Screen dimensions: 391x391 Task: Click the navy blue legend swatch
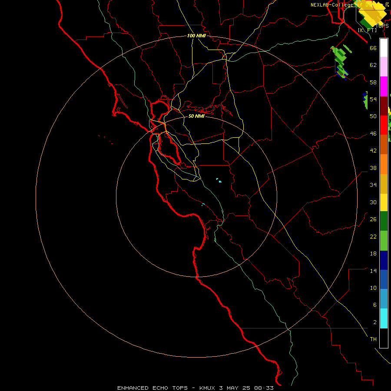tap(384, 260)
